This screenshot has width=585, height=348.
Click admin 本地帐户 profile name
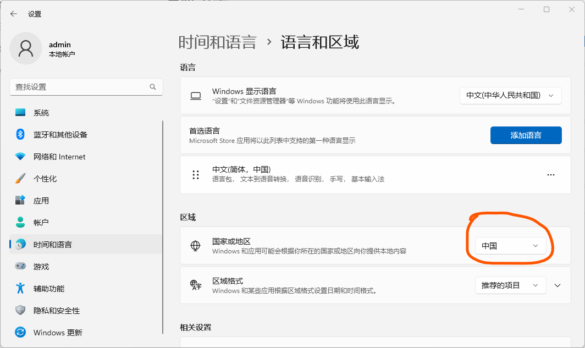coord(62,49)
